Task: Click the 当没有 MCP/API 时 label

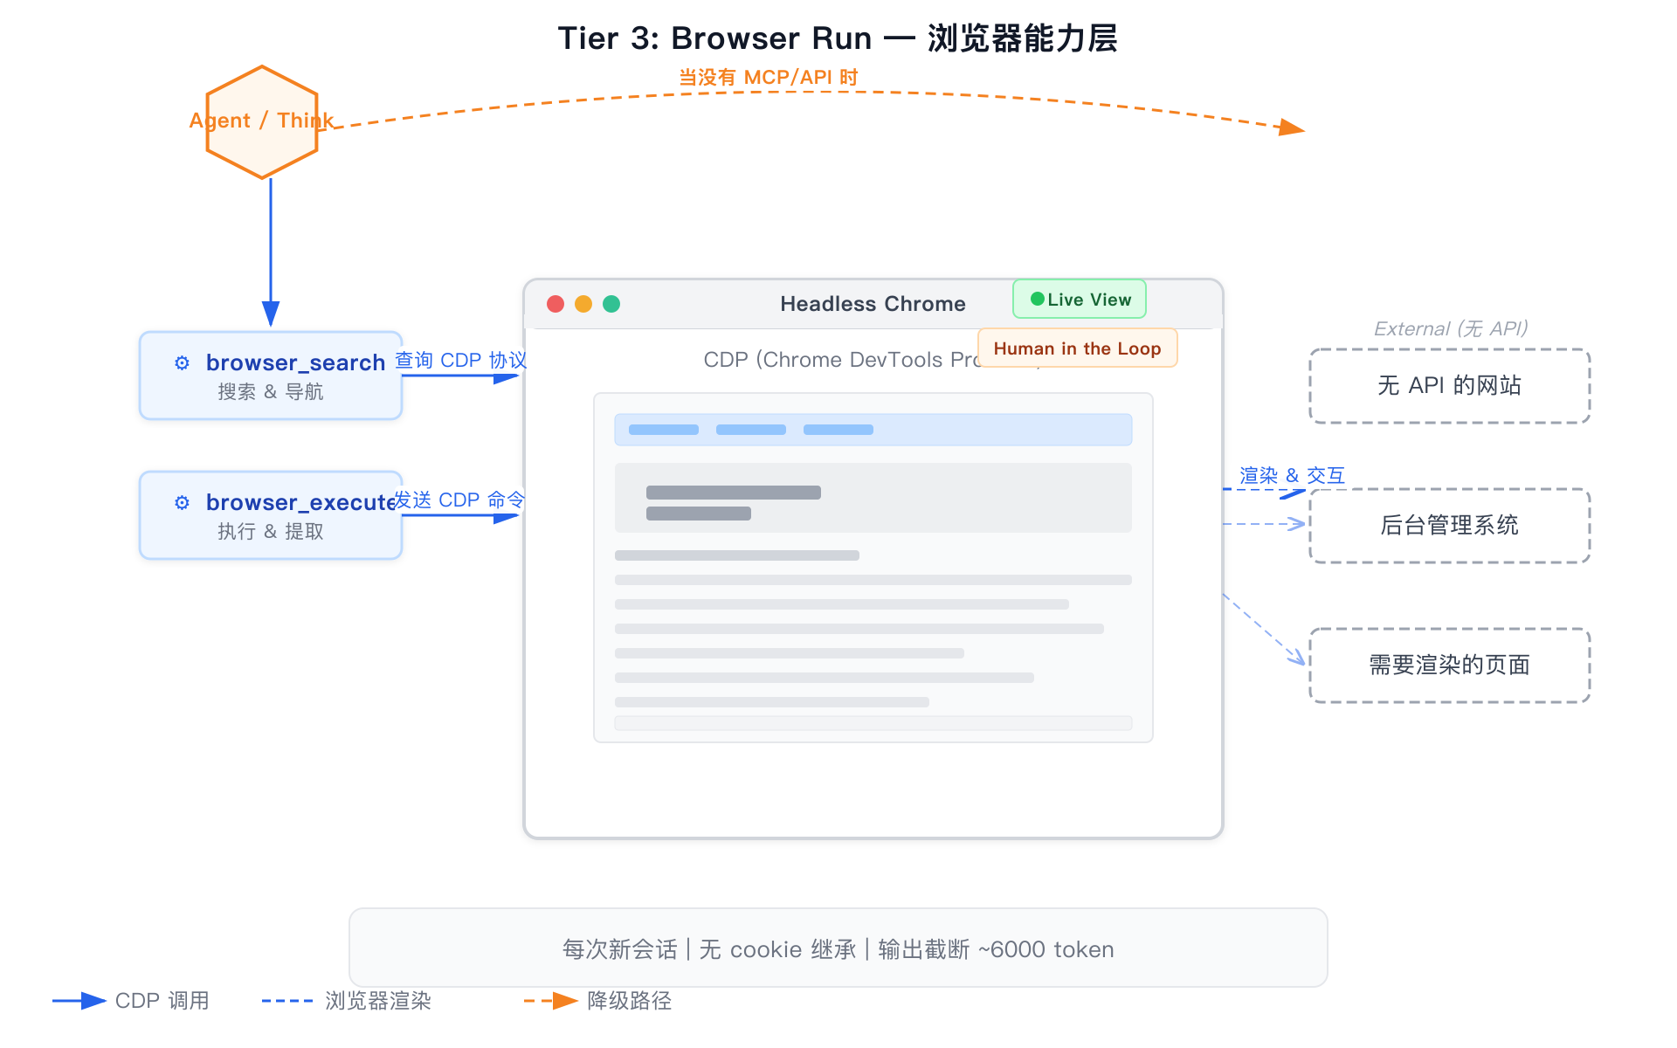Action: [x=769, y=76]
